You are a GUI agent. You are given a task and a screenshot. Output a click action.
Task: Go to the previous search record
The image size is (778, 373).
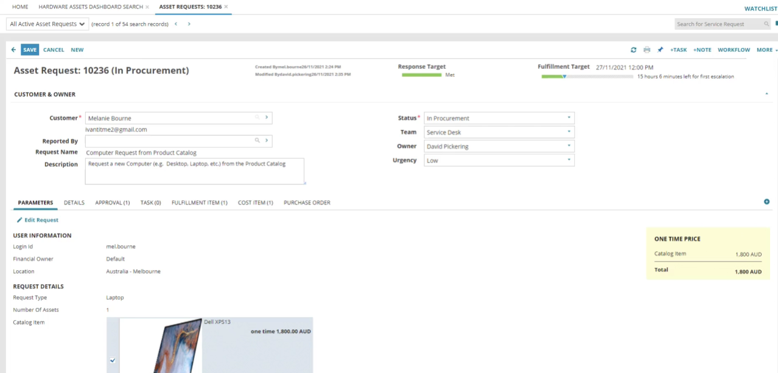click(176, 24)
